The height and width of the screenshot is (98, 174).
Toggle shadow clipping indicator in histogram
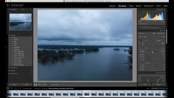139,12
